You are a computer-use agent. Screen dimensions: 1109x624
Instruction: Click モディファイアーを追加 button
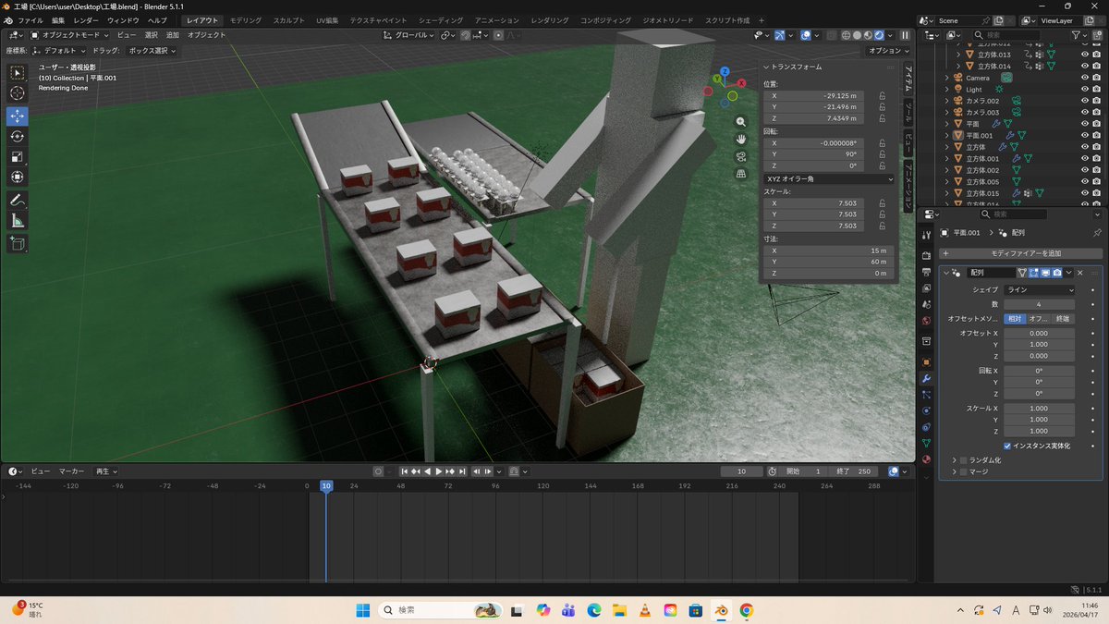pyautogui.click(x=1021, y=253)
